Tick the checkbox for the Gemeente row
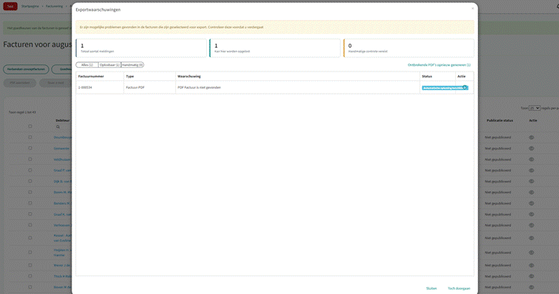 click(30, 148)
